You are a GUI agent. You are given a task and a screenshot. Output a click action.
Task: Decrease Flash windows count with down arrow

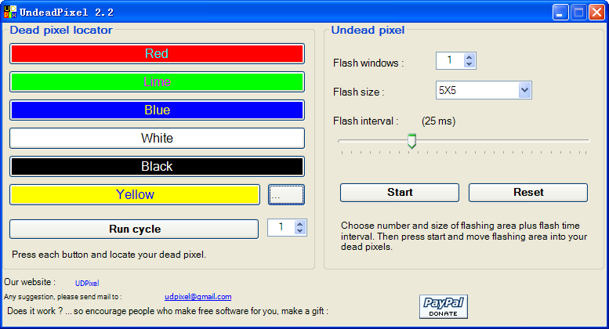469,65
